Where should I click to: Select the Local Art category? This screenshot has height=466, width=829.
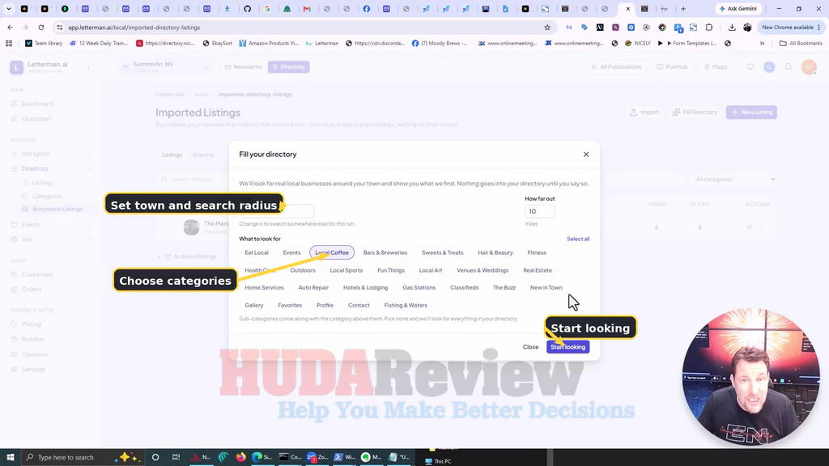point(431,270)
